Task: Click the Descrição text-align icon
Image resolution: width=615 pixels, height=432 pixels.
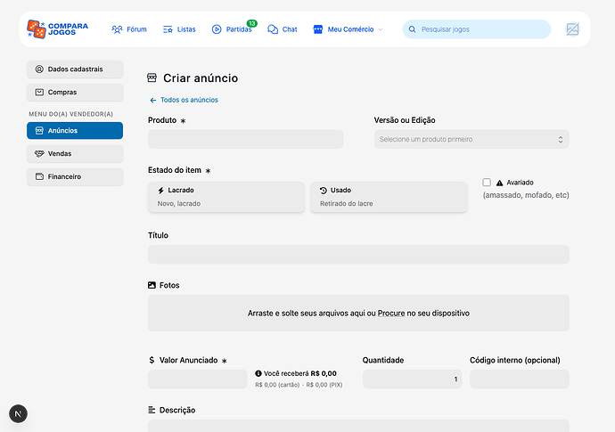Action: pyautogui.click(x=152, y=410)
